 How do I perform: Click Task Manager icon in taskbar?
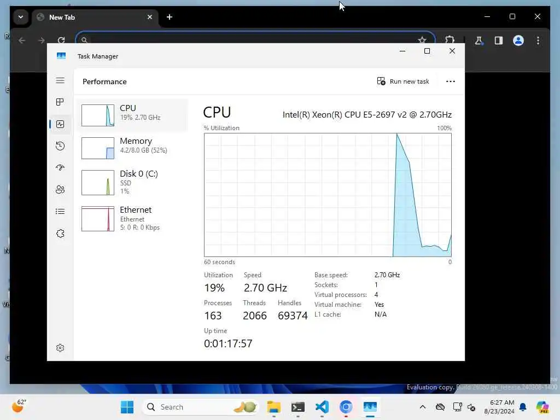coord(370,407)
